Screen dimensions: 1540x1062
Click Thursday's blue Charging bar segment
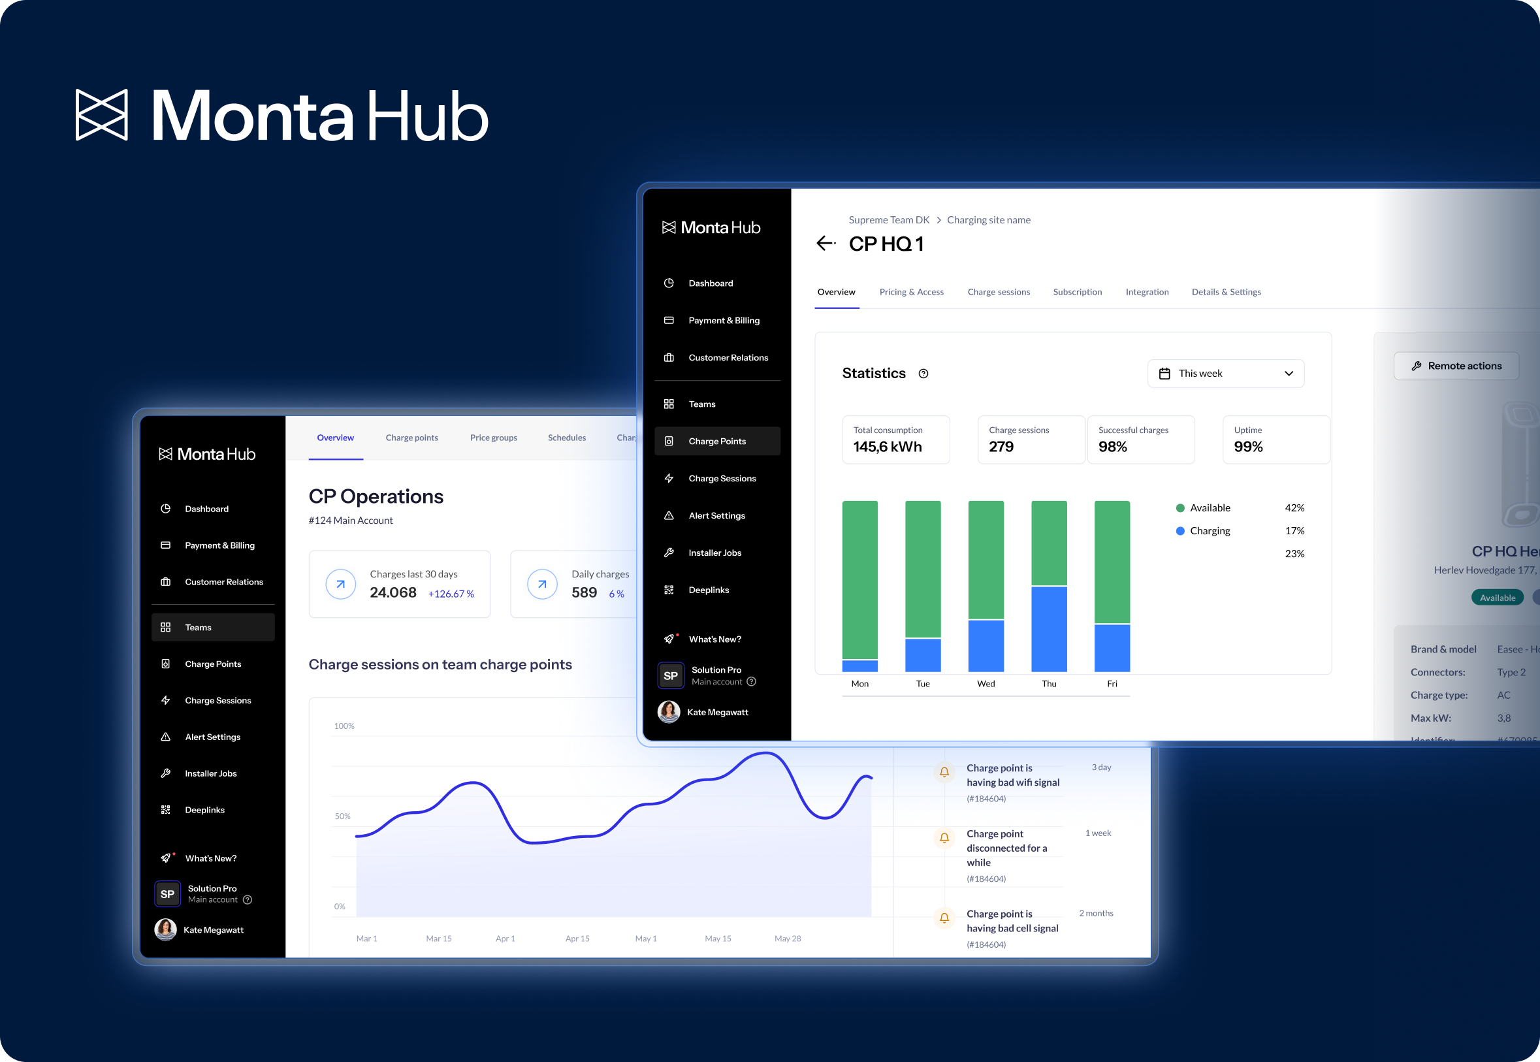coord(1048,629)
